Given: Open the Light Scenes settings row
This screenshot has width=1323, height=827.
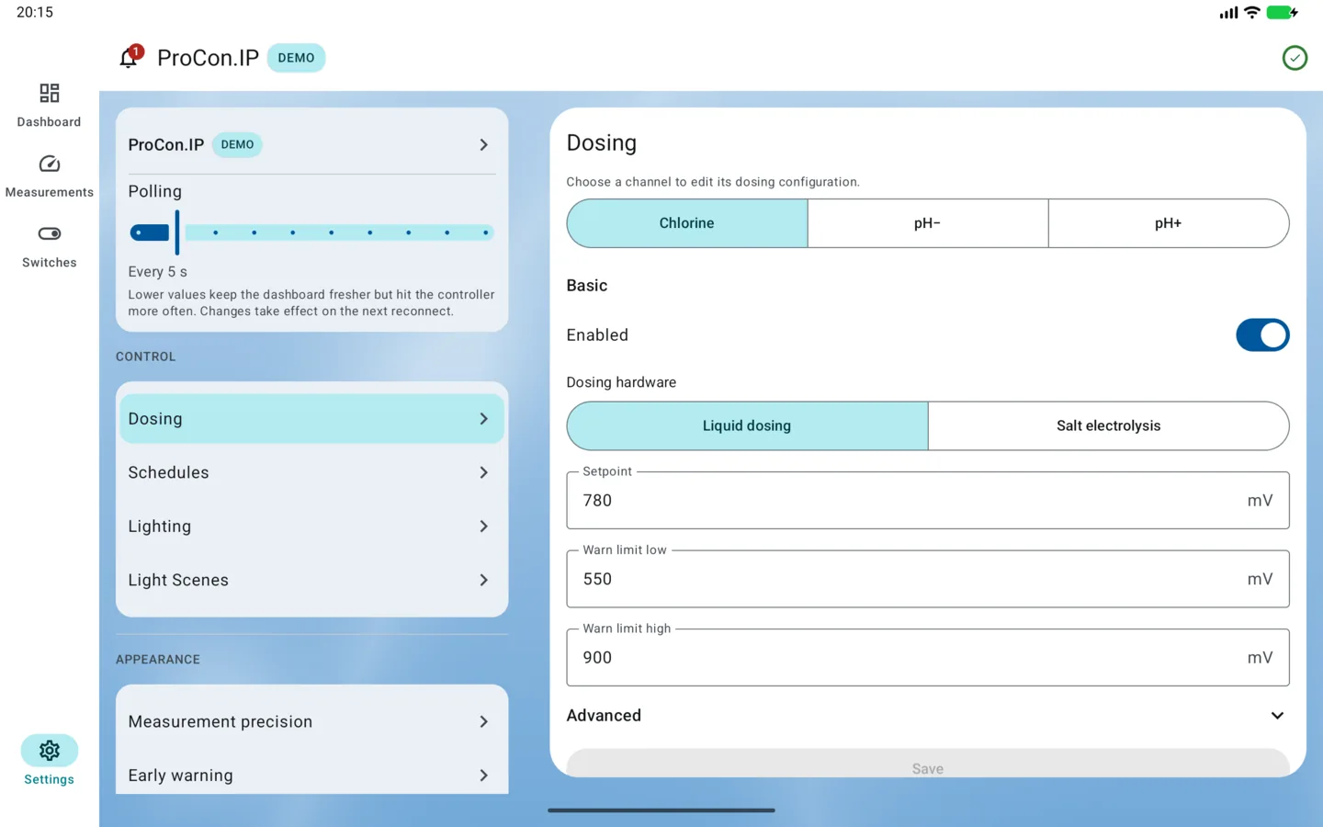Looking at the screenshot, I should click(x=311, y=580).
